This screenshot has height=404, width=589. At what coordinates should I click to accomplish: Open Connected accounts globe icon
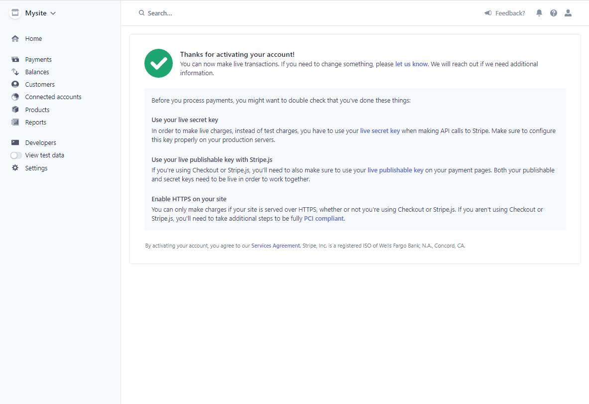15,97
